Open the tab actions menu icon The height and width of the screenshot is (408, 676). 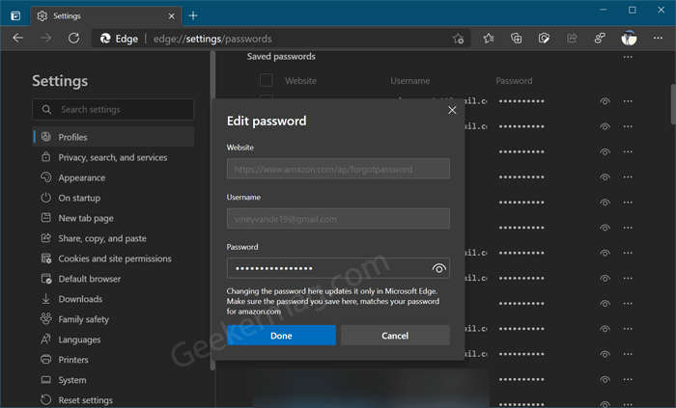point(15,16)
